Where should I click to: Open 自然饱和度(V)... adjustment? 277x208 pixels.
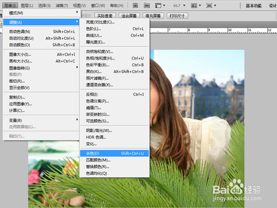115,52
